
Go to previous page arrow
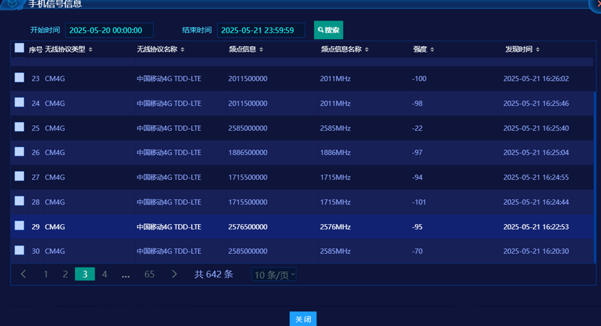click(23, 274)
